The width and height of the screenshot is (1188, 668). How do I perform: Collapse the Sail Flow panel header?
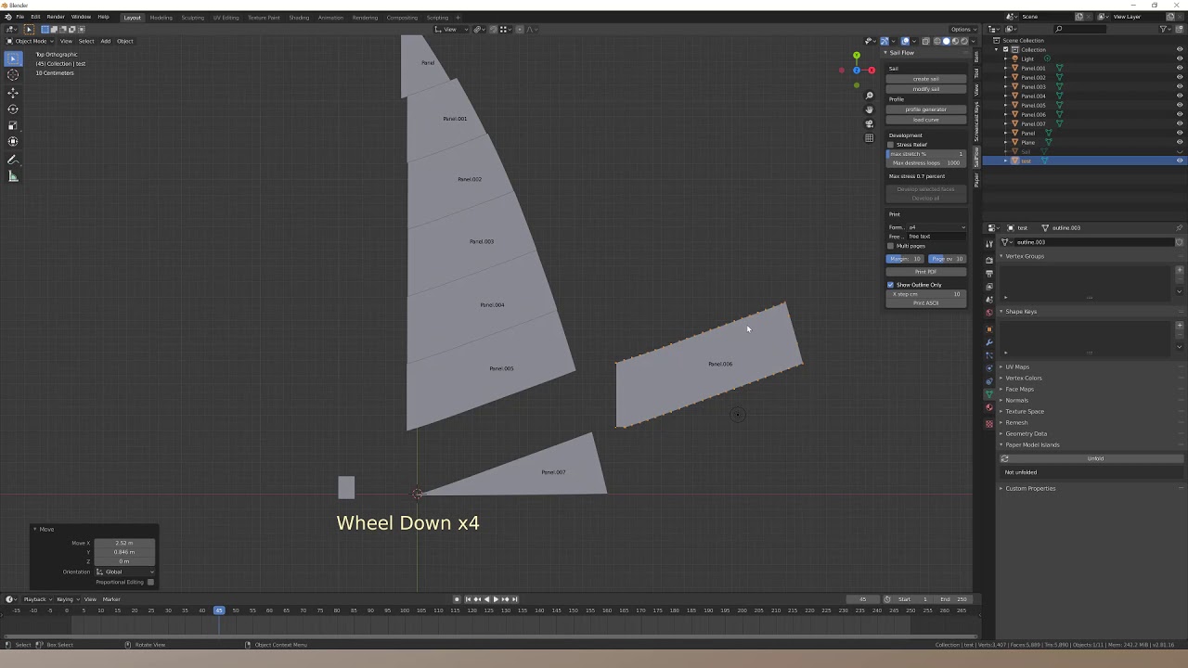[900, 53]
